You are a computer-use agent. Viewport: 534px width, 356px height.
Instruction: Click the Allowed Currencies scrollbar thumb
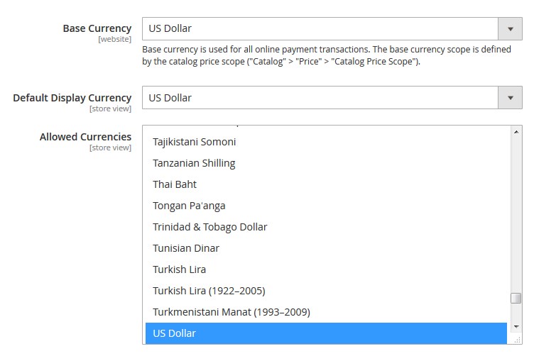point(516,298)
